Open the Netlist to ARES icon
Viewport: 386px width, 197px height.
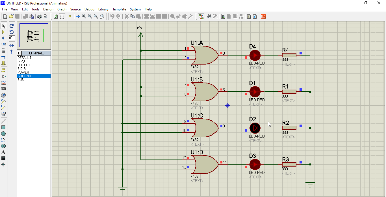coord(263,16)
